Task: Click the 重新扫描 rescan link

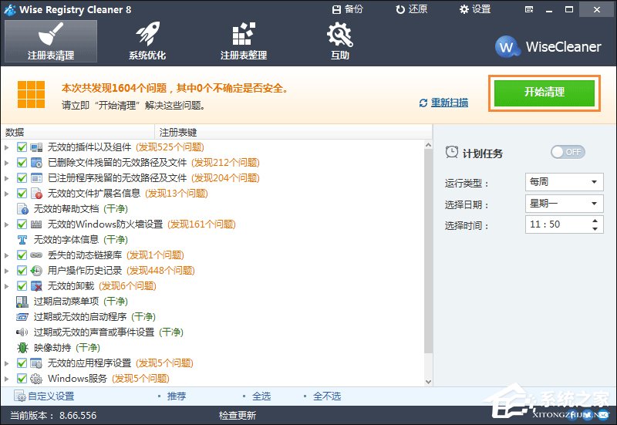Action: tap(449, 103)
